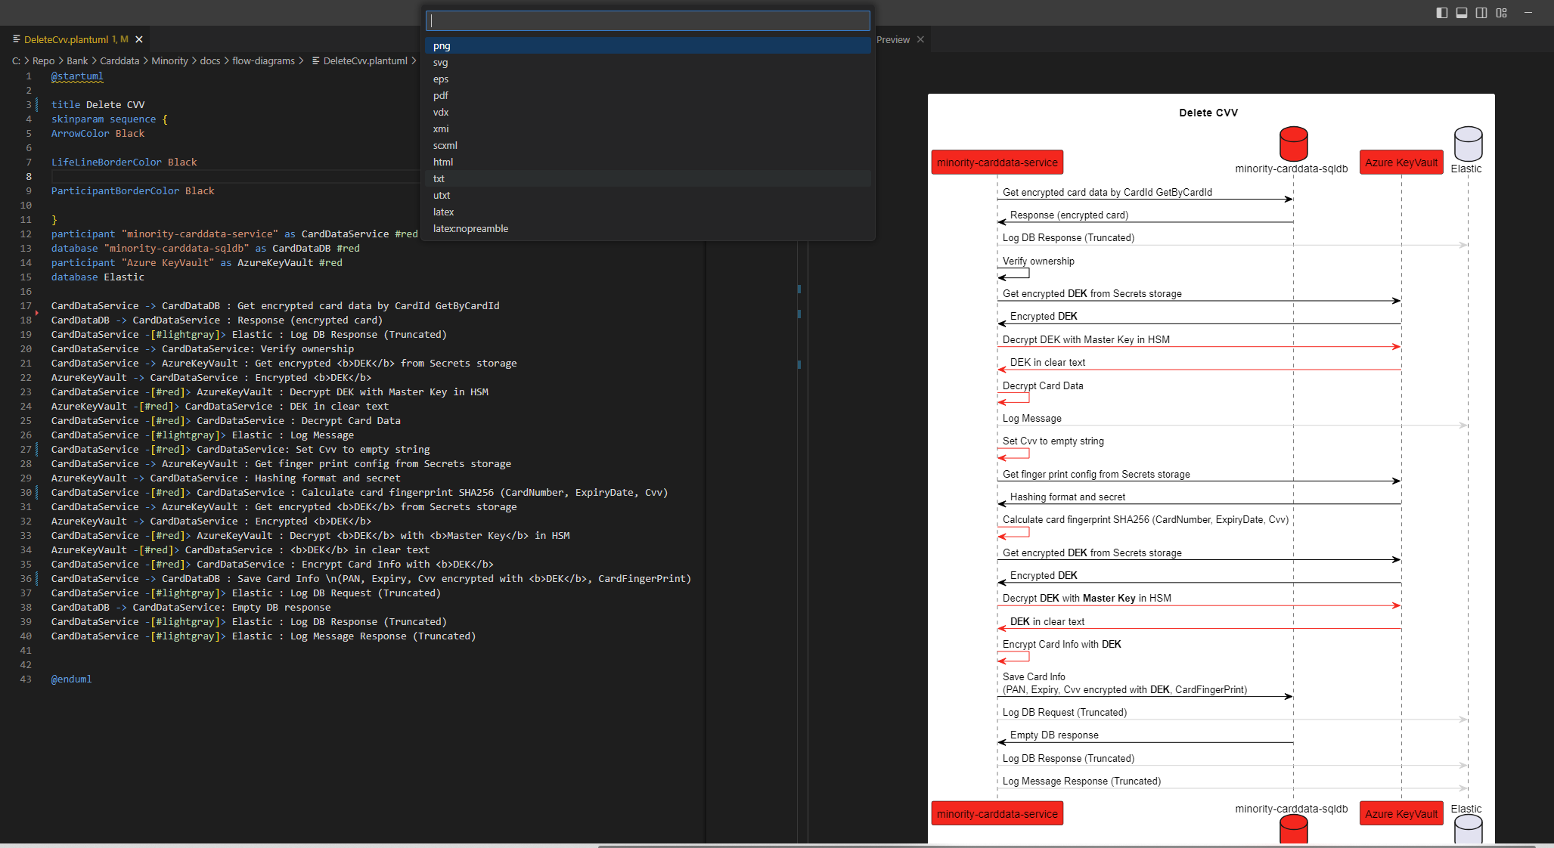Click the export format search input field
Screen dimensions: 1554x848
[x=647, y=21]
